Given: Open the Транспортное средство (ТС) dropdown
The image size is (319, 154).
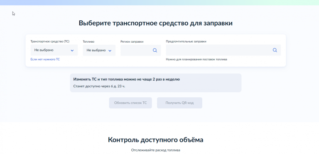Looking at the screenshot, I should tap(54, 50).
